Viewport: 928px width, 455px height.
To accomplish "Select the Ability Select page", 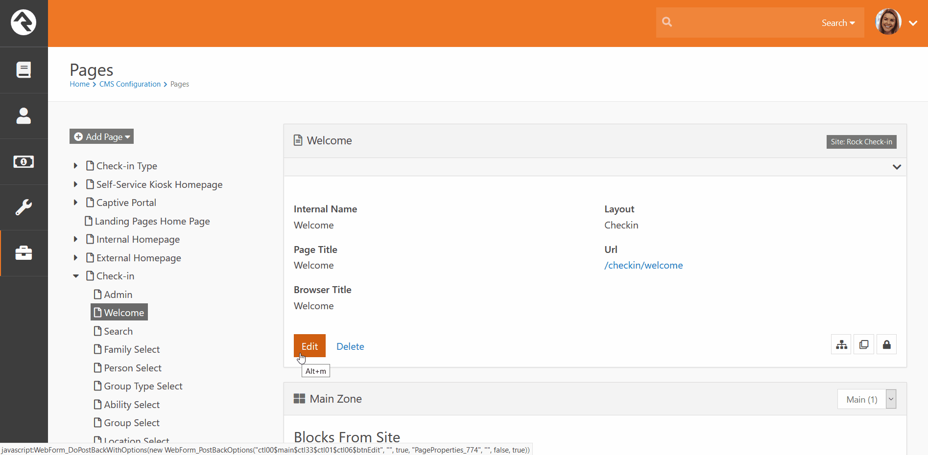I will (x=132, y=405).
